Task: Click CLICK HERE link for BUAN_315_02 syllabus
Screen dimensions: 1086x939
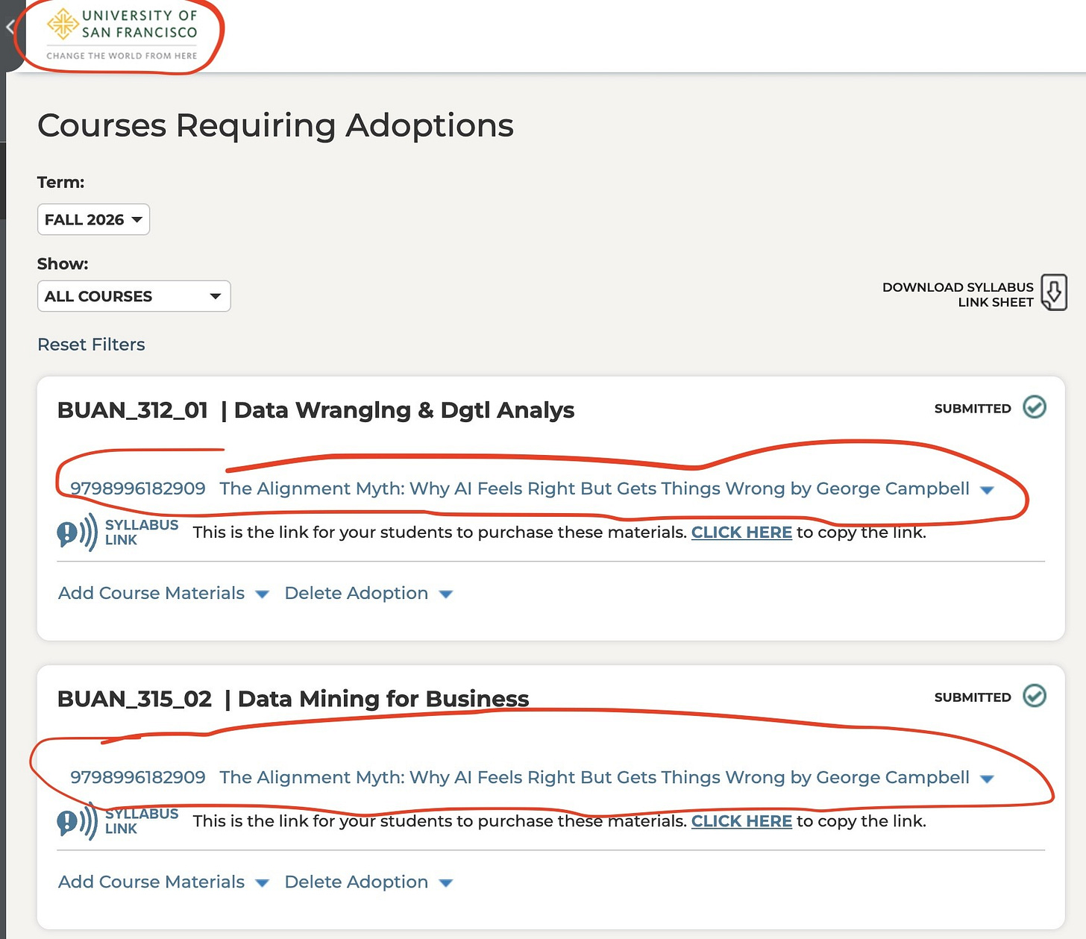Action: pyautogui.click(x=741, y=821)
